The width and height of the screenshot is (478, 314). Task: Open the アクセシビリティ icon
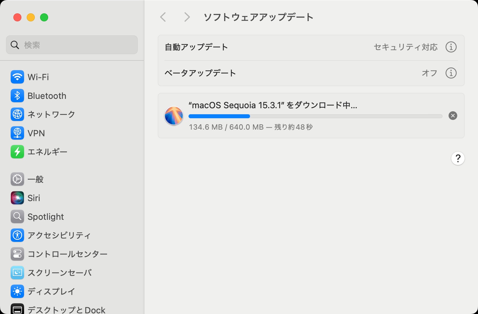pyautogui.click(x=17, y=235)
